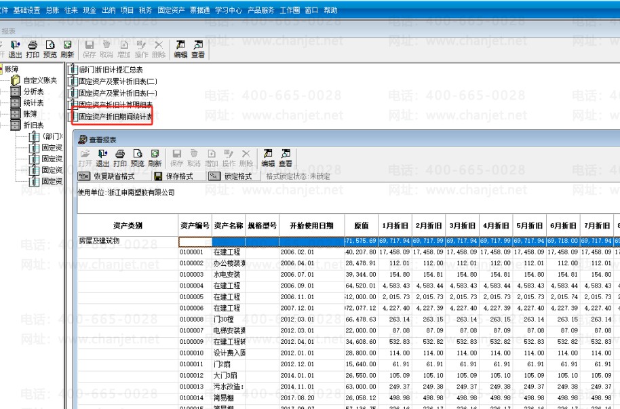Click Save (保存) icon in 查看报表 window

[x=177, y=158]
